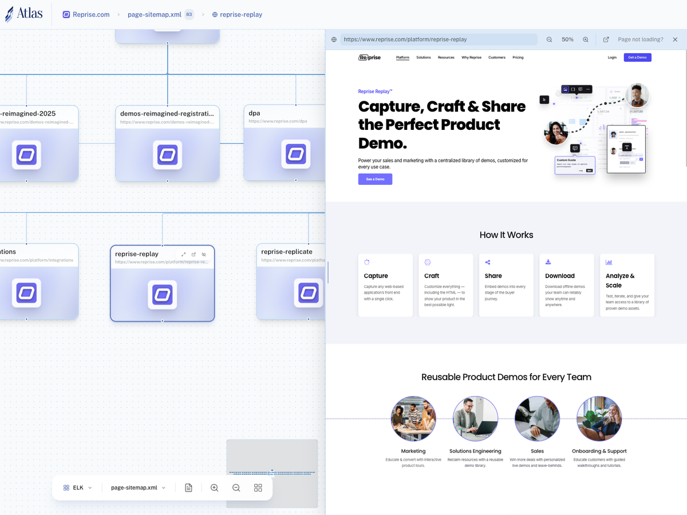Expand the reprise-replay node to fullscreen
687x515 pixels.
(184, 254)
